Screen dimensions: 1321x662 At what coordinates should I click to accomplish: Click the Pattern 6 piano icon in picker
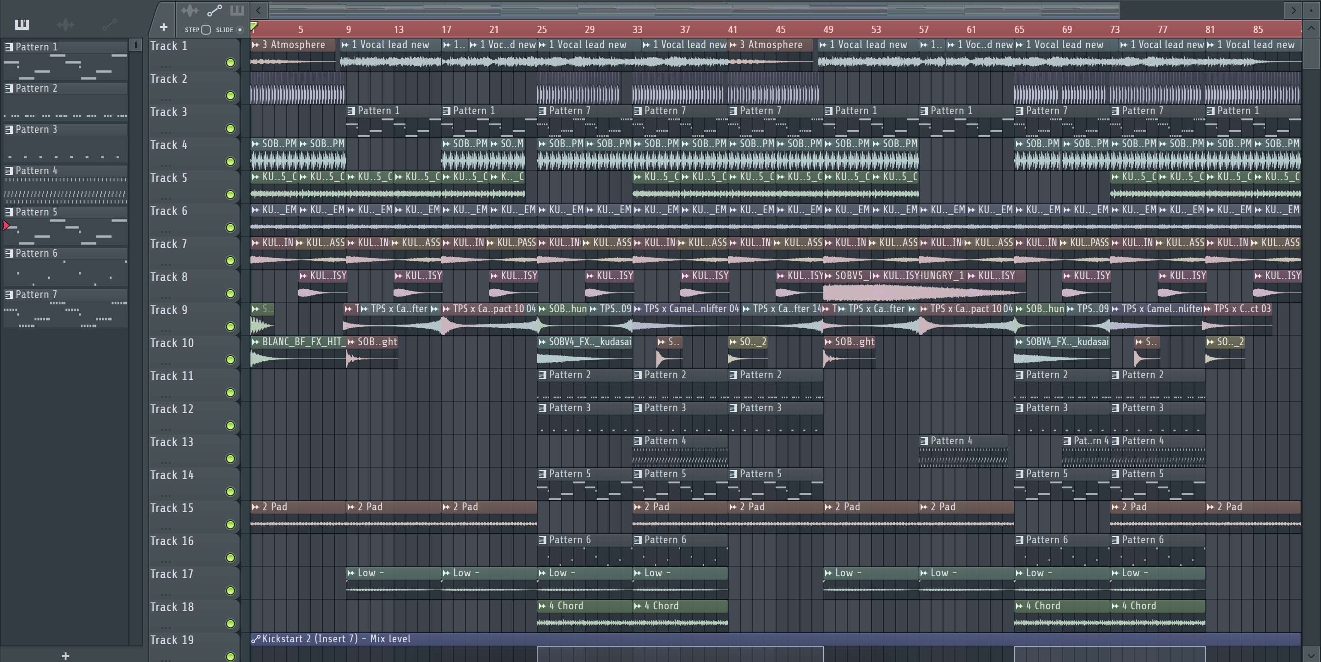click(x=9, y=253)
